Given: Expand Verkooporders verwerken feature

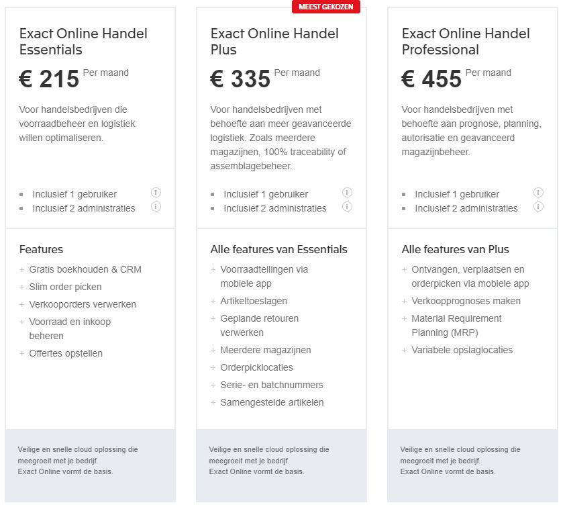Looking at the screenshot, I should click(82, 304).
